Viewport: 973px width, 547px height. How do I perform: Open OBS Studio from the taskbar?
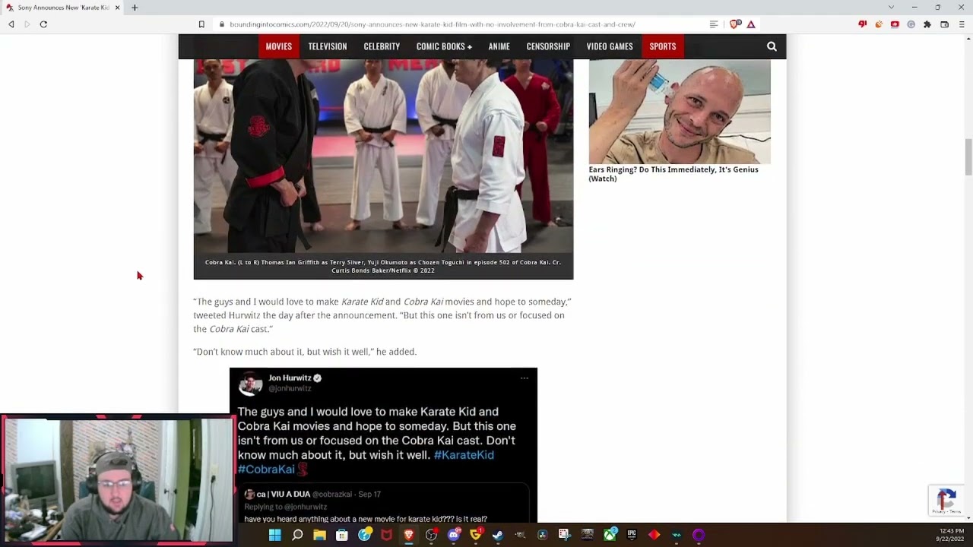431,535
